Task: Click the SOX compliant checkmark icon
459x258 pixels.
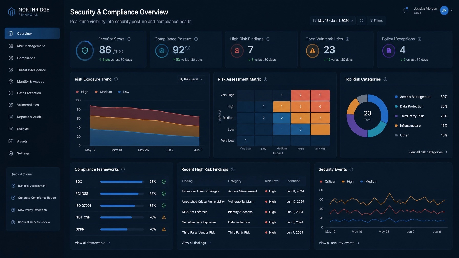Action: click(x=164, y=182)
